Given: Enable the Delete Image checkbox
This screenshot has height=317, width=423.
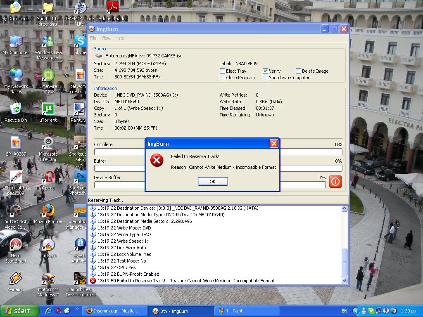Looking at the screenshot, I should (298, 71).
